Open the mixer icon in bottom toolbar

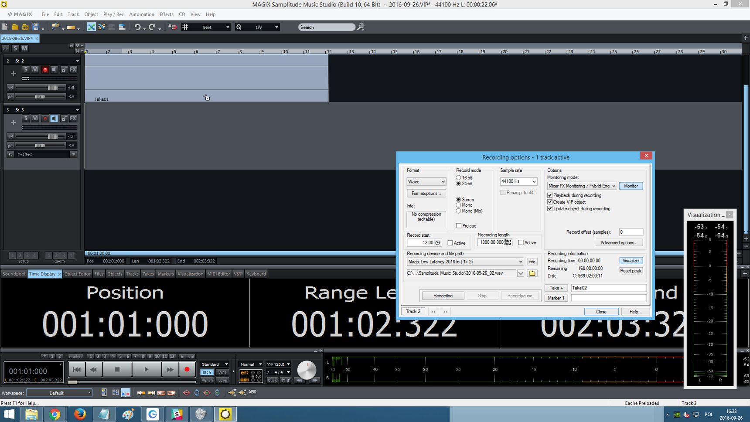point(116,393)
